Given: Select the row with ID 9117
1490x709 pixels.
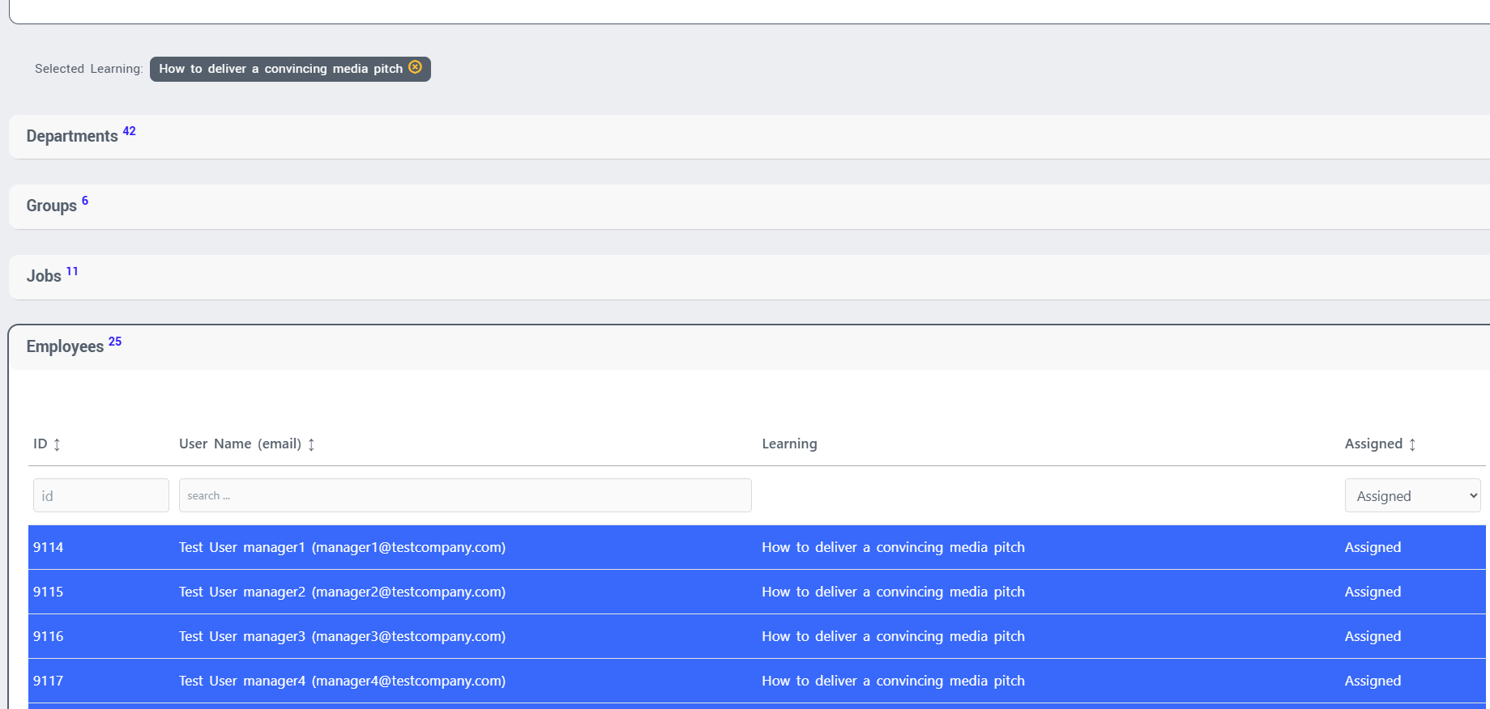Looking at the screenshot, I should [757, 681].
